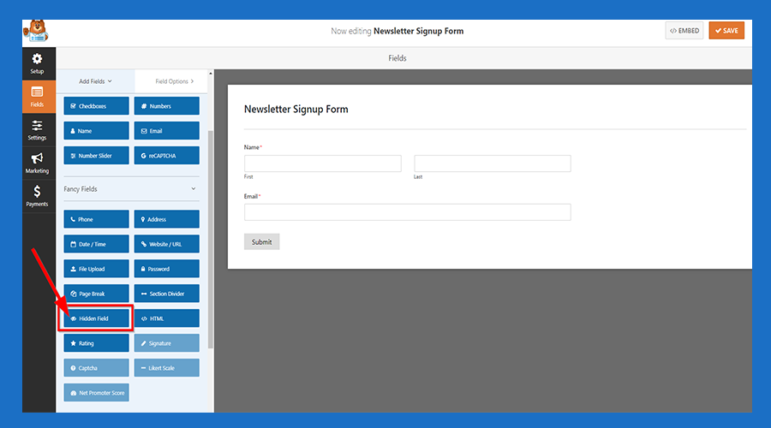Open Payments dollar icon in sidebar
771x428 pixels.
37,196
